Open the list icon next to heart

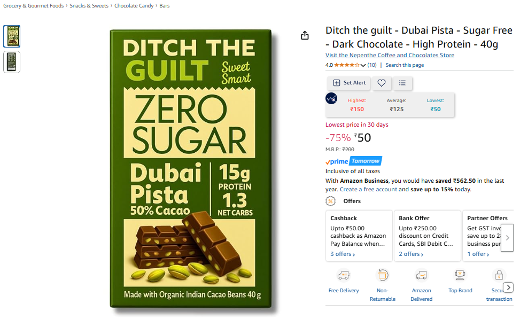[x=402, y=83]
